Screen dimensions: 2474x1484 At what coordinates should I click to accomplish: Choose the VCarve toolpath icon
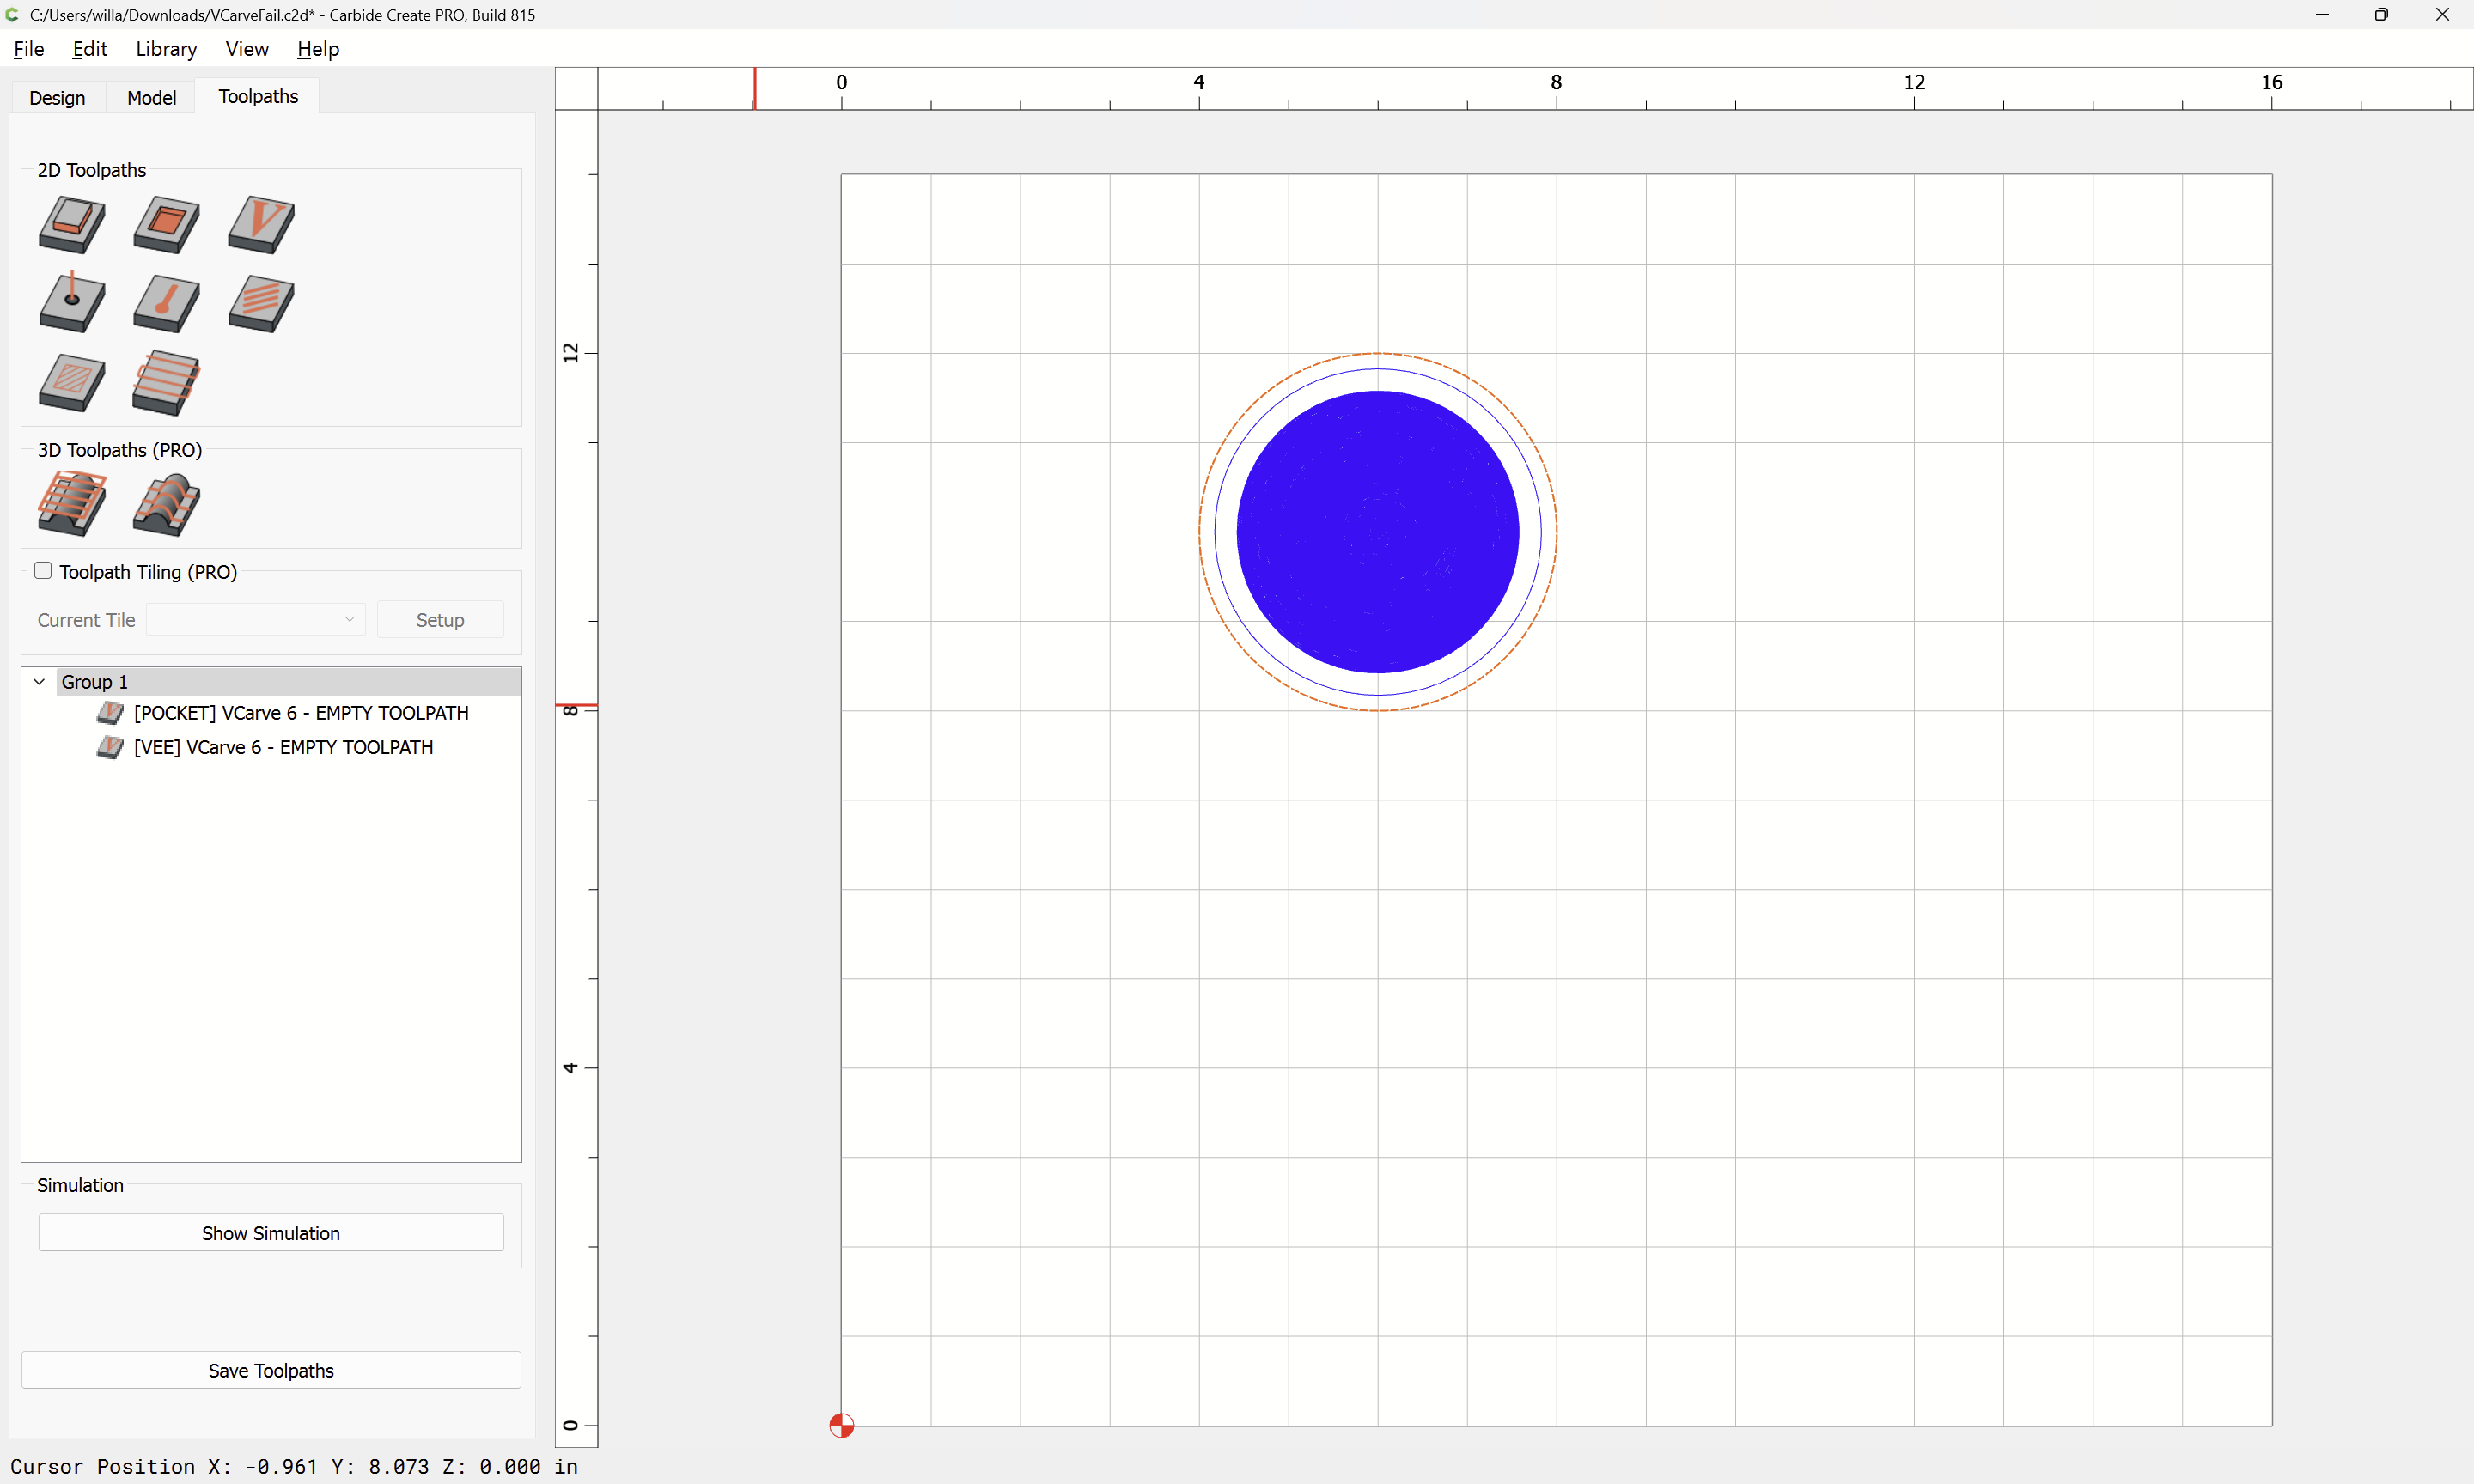pos(261,224)
